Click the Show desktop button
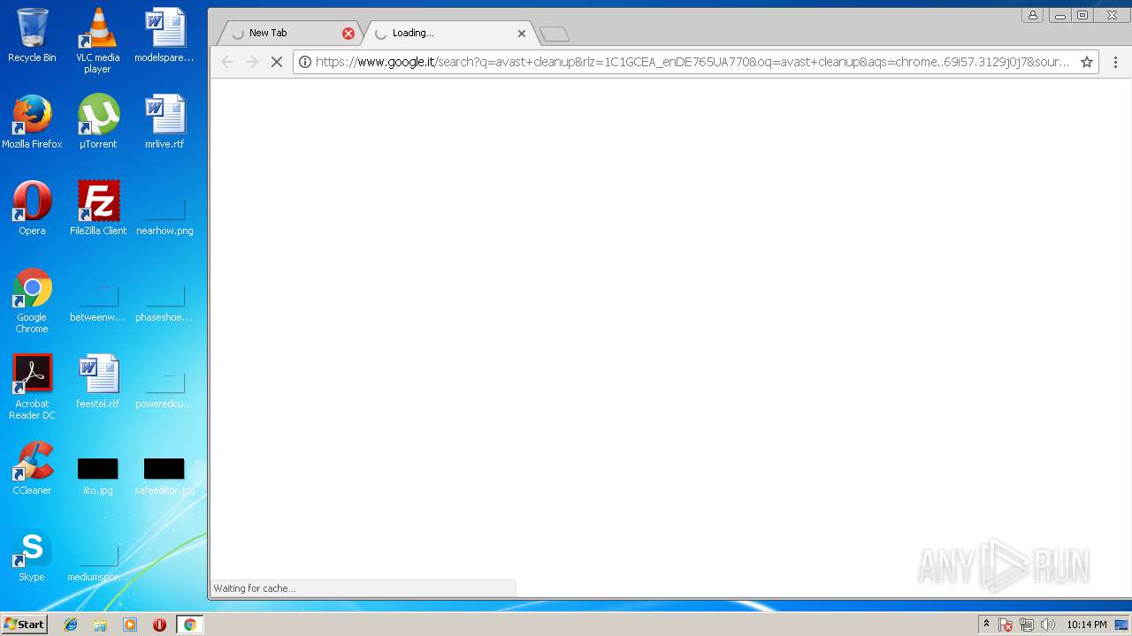Viewport: 1132px width, 636px height. (1123, 625)
